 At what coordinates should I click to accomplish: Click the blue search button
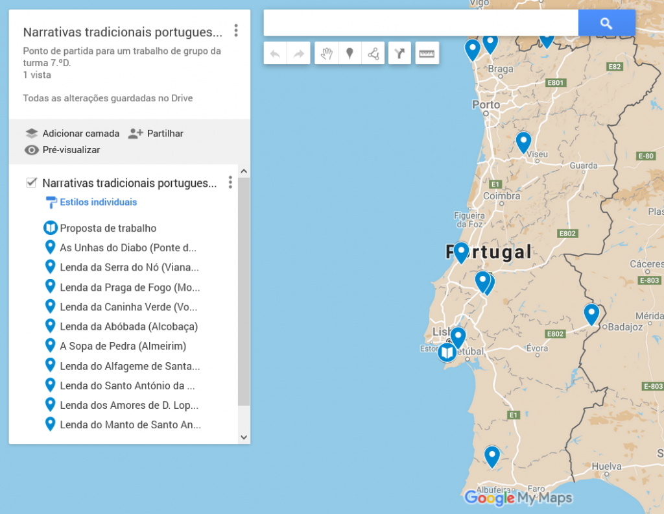click(x=606, y=23)
